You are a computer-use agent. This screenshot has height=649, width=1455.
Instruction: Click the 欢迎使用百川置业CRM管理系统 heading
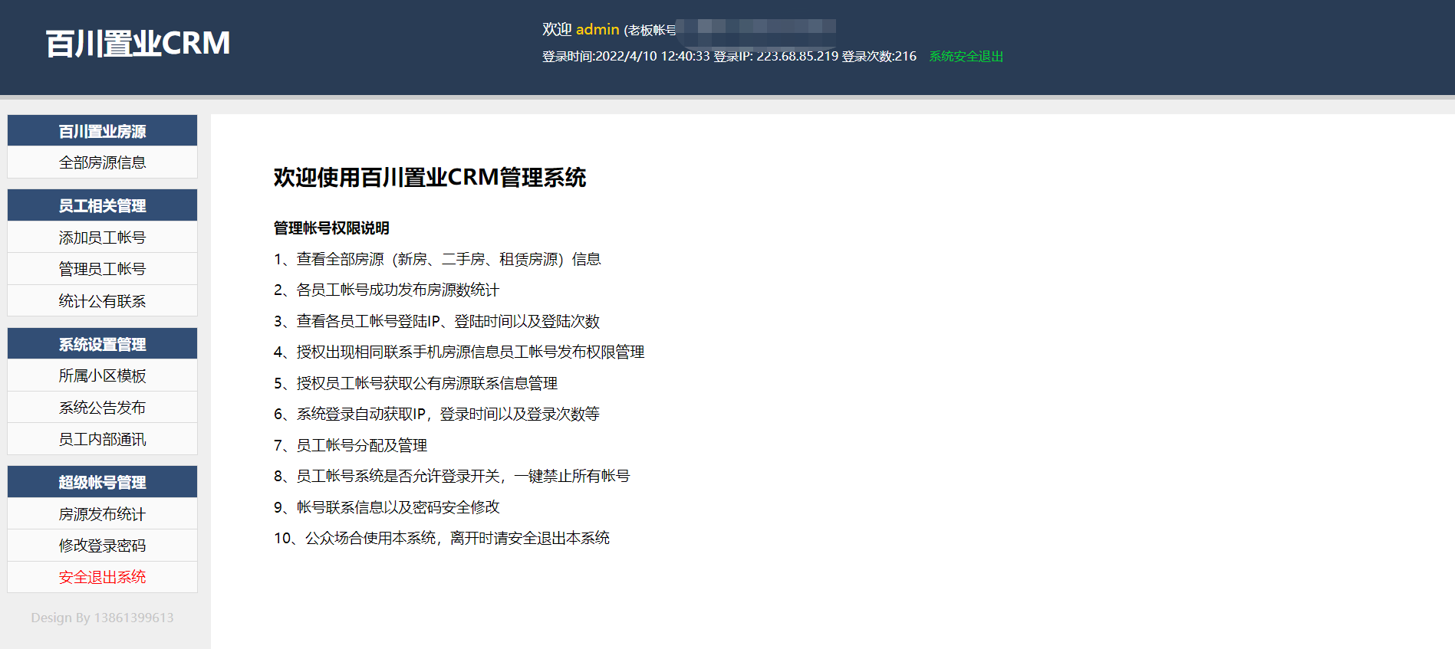[430, 178]
